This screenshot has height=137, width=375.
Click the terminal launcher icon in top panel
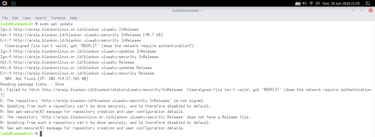coord(13,3)
